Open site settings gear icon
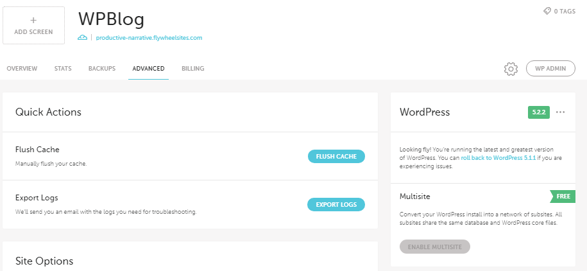The width and height of the screenshot is (587, 271). (511, 69)
